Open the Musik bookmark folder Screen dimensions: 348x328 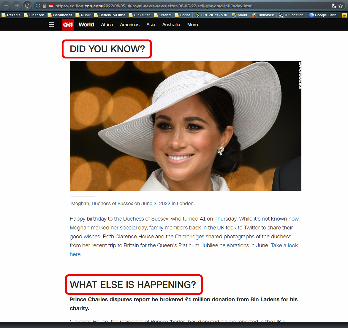coord(83,15)
